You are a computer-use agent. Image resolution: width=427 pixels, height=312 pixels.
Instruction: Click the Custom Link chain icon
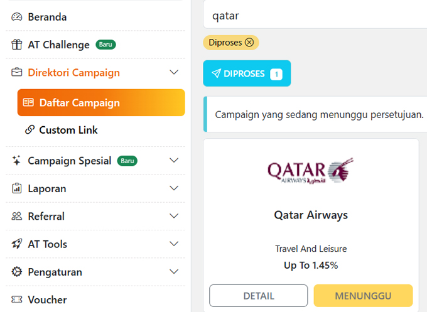pos(29,130)
